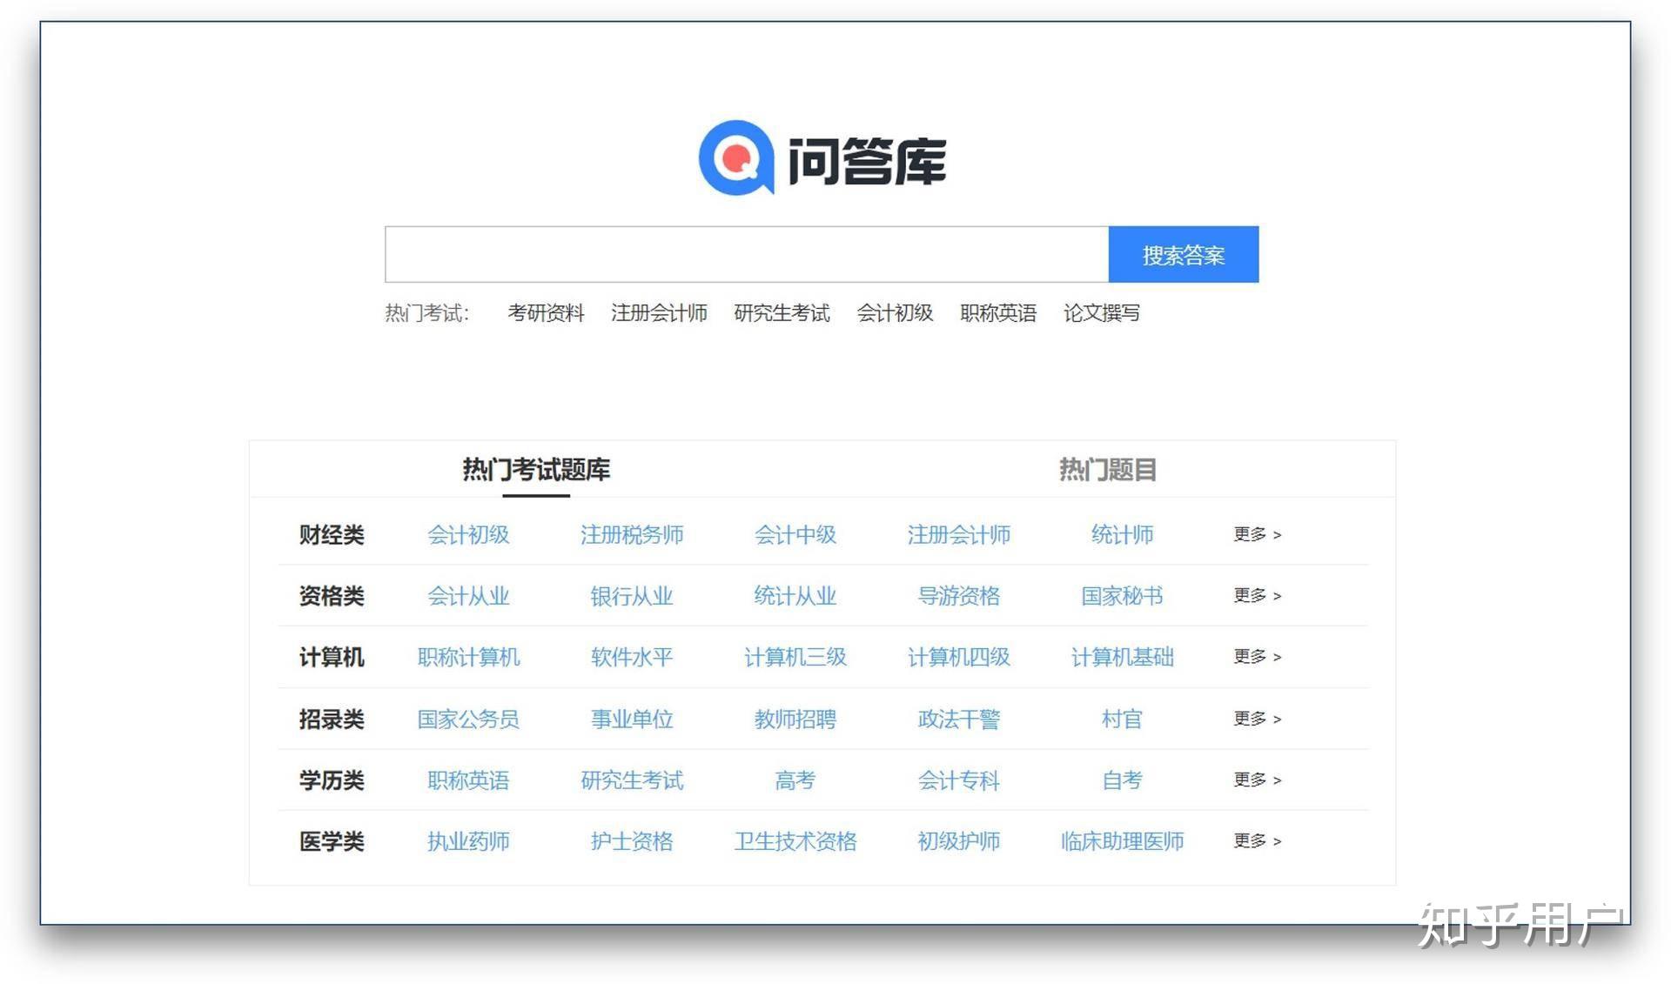Open the 护士资格 question bank
1671x984 pixels.
tap(631, 840)
